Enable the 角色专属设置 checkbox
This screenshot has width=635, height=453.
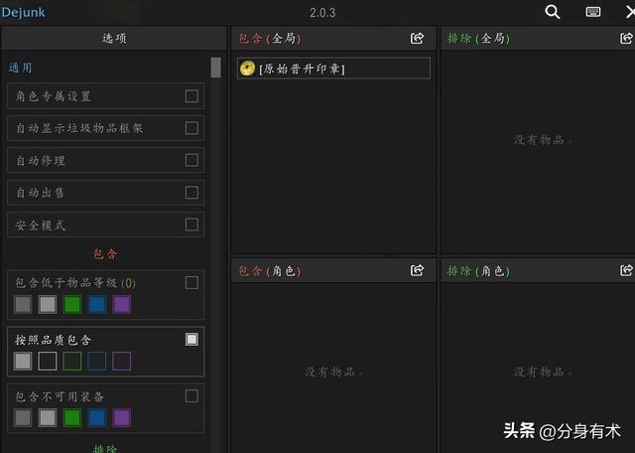click(191, 96)
